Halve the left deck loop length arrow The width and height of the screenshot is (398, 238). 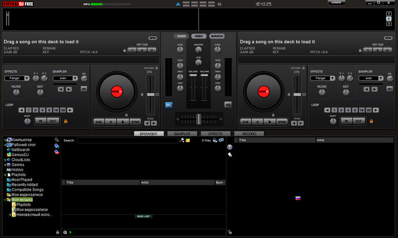(x=21, y=110)
